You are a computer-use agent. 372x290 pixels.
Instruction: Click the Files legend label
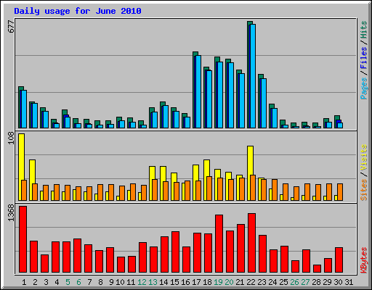tap(364, 58)
